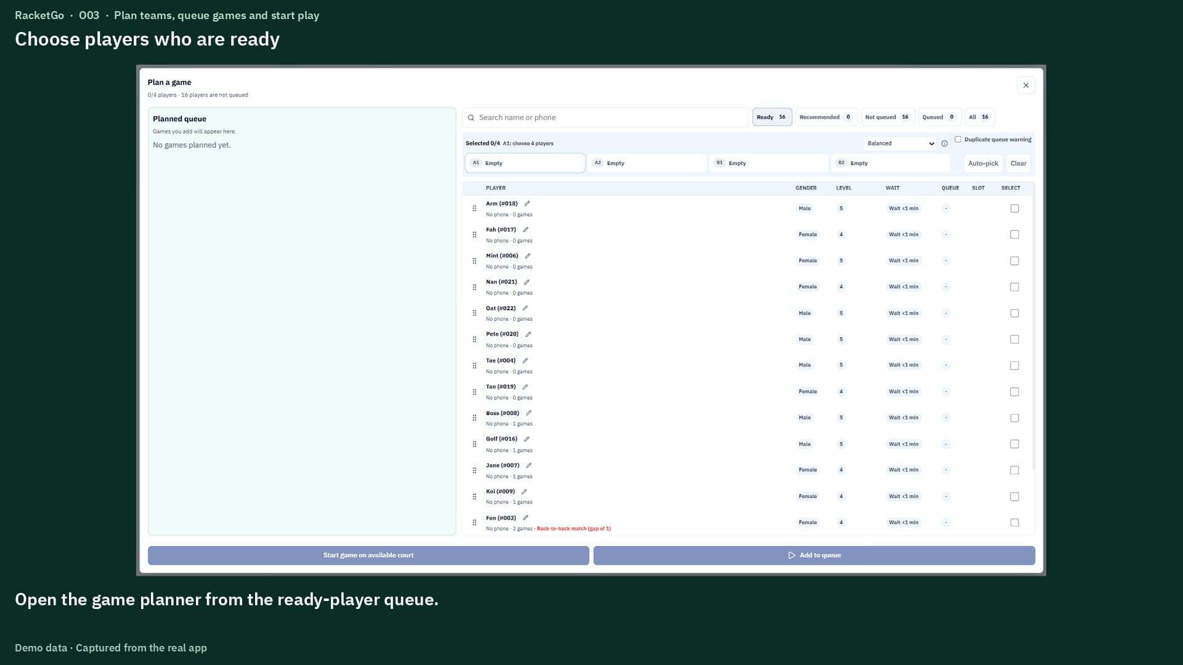
Task: Edit player Nan (#021) pencil icon
Action: tap(527, 282)
